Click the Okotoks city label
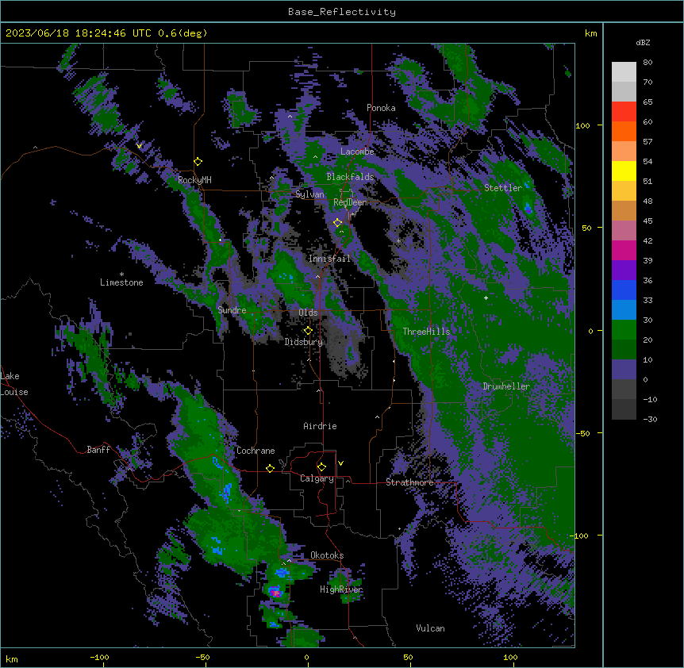Screen dimensions: 684x668 (x=327, y=555)
